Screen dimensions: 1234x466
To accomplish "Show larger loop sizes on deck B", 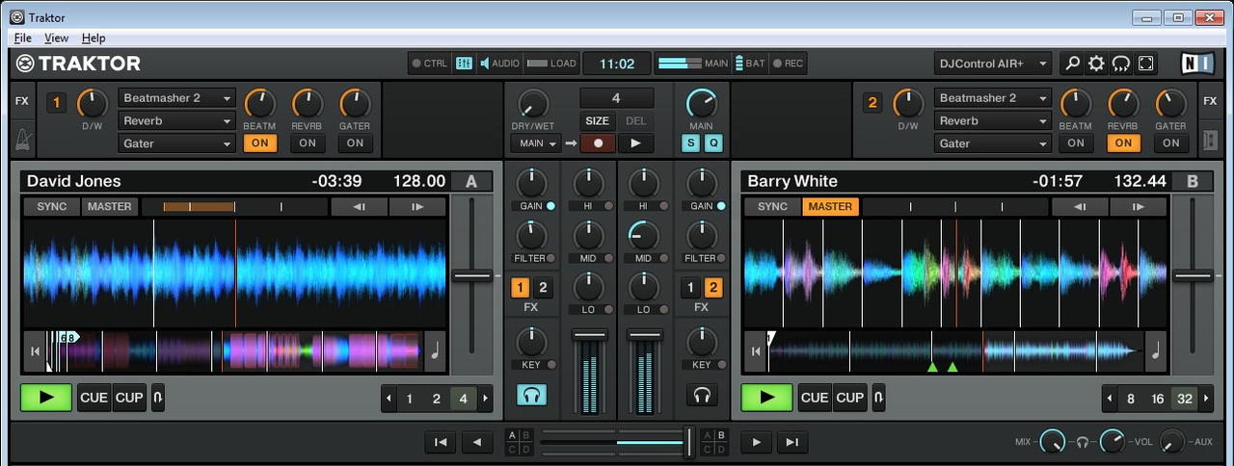I will tap(1206, 399).
